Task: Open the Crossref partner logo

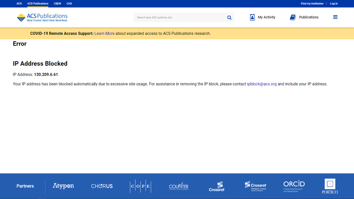Action: (x=217, y=187)
